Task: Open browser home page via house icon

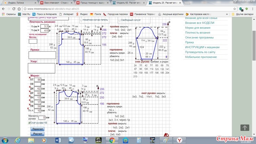Action: (19, 9)
